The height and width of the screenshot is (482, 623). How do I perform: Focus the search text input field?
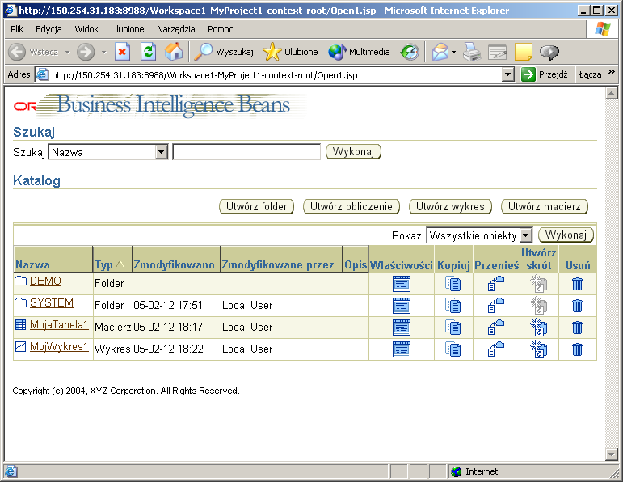pos(246,152)
